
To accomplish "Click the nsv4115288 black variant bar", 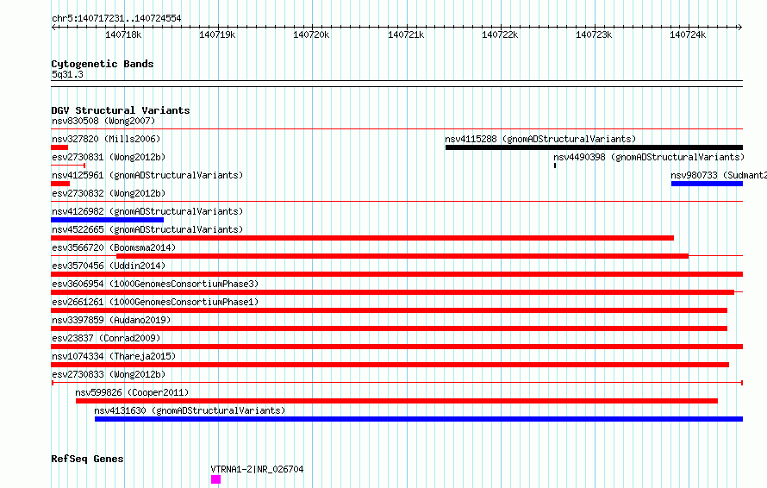I will point(594,147).
